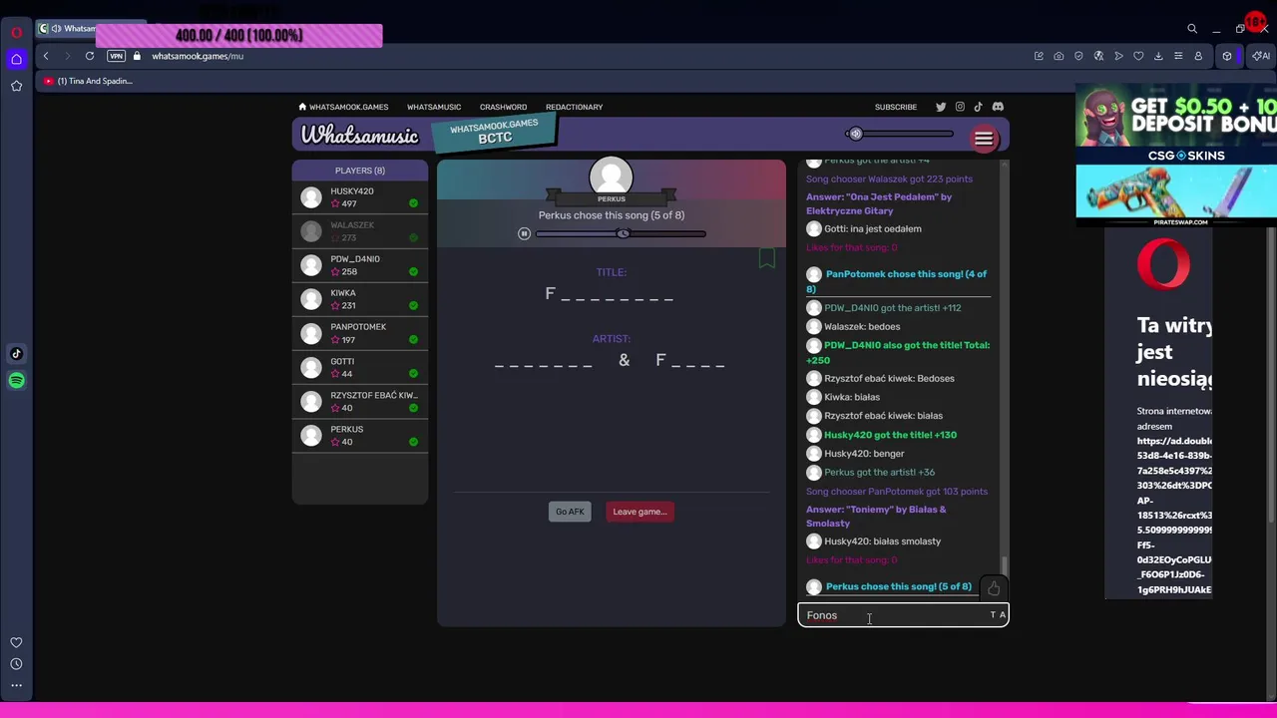Click the Leave game button
Viewport: 1277px width, 718px height.
coord(639,512)
